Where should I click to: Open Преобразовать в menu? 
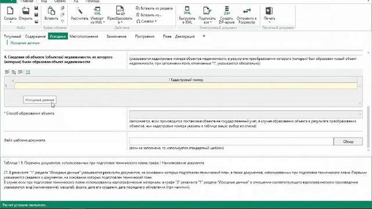[120, 15]
